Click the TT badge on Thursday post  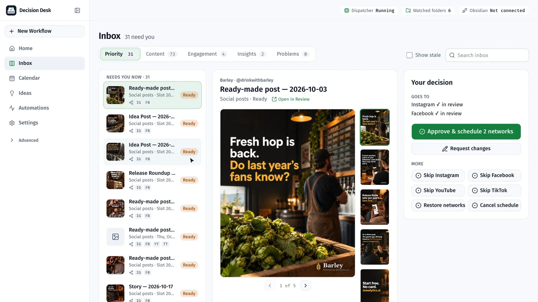165,244
